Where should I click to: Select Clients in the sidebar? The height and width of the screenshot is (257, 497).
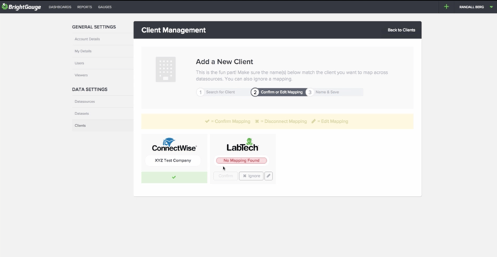coord(80,126)
